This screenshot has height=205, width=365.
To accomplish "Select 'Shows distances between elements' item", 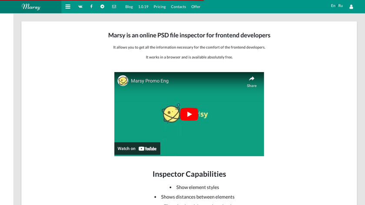I will 198,197.
